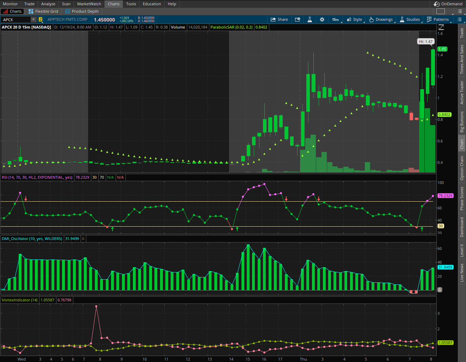
Task: Open the chart alerts calendar icon
Action: point(297,19)
